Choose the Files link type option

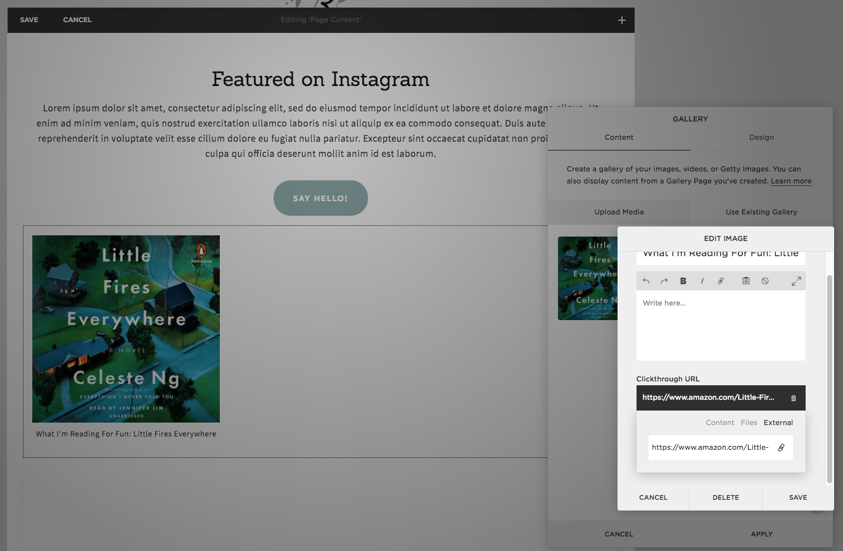(749, 423)
